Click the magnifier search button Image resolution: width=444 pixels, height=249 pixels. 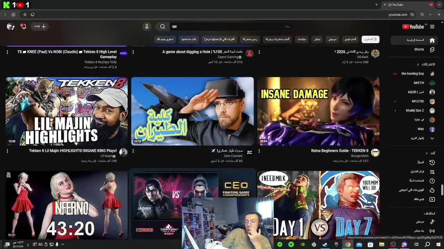162,27
